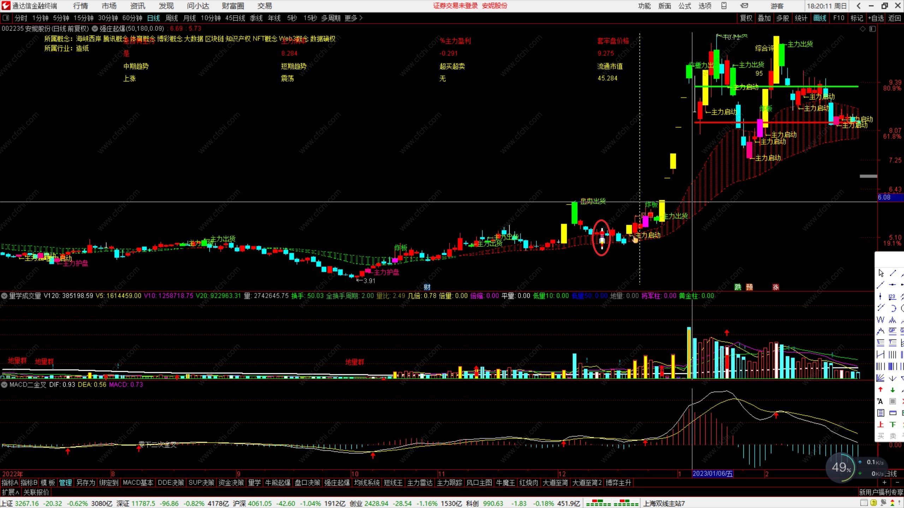Open the mail message icon

point(744,6)
